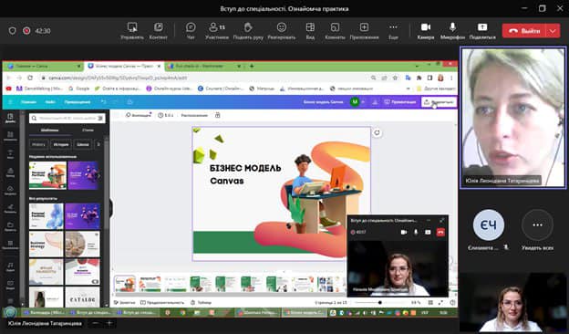This screenshot has width=569, height=334.
Task: Toggle the Teams camera
Action: [426, 31]
